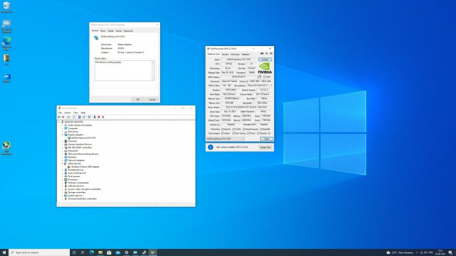Click the Lookup button in GPU-Z

265,60
